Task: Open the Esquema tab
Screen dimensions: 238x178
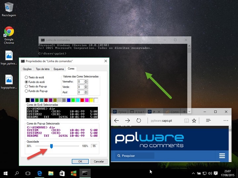Action: point(59,69)
